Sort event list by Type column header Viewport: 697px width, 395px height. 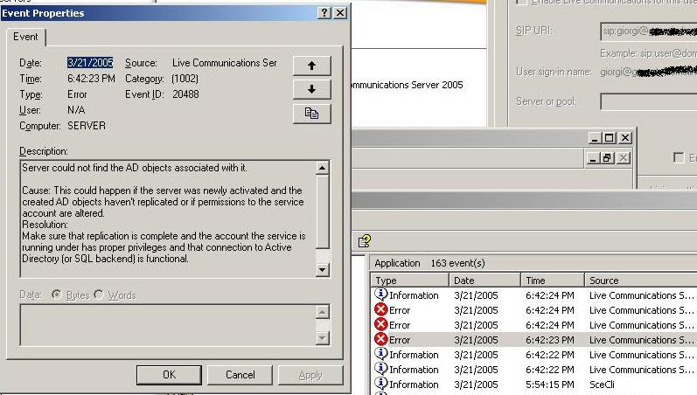coord(409,281)
